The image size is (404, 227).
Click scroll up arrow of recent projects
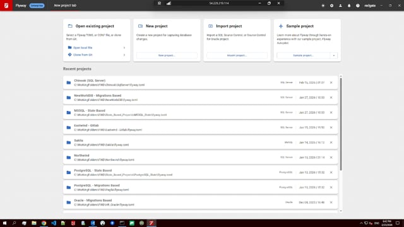click(341, 76)
